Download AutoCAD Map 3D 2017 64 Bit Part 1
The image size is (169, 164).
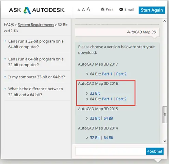coord(107,74)
